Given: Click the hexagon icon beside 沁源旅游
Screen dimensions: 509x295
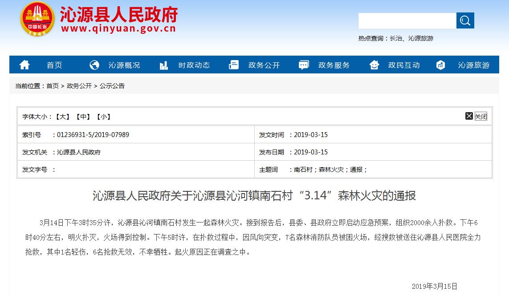Looking at the screenshot, I should point(440,65).
